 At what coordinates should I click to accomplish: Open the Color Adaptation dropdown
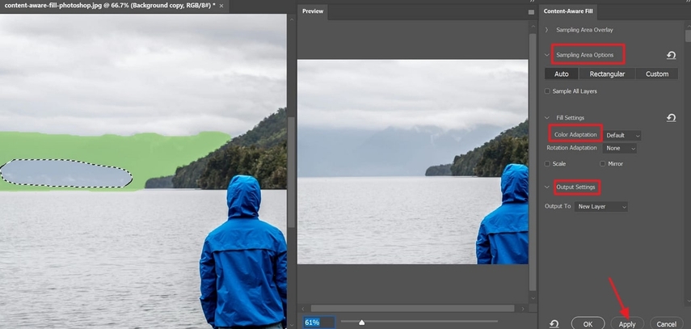pos(622,135)
